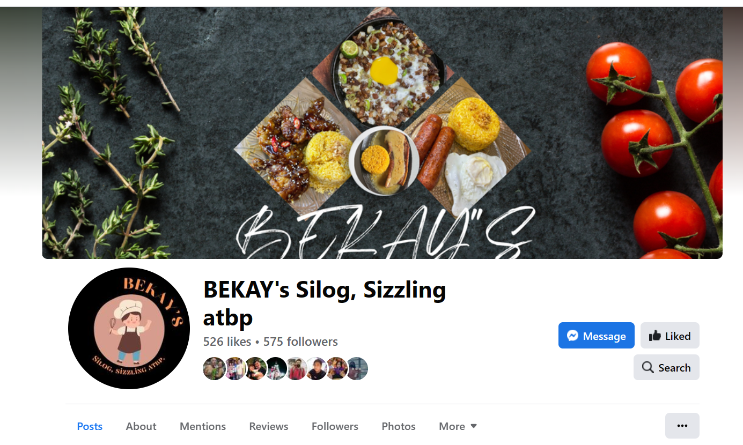Click the 526 likes link

click(x=227, y=342)
